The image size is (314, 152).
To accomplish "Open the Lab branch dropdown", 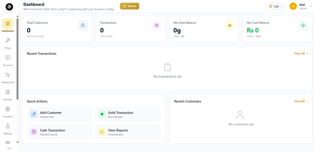I will coord(276,6).
